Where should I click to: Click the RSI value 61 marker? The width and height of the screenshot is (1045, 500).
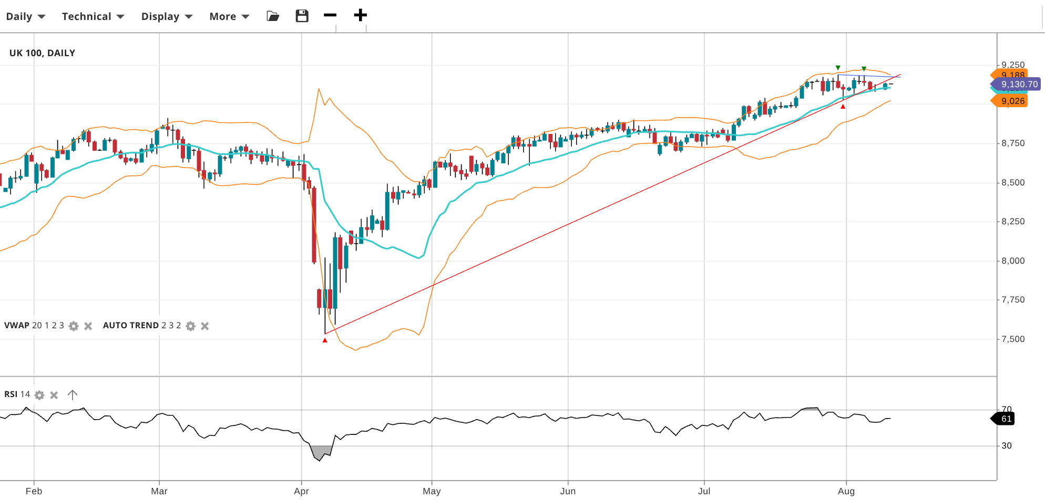coord(1006,419)
